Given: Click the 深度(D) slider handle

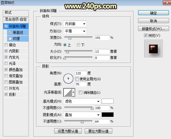Looking at the screenshot, I should pyautogui.click(x=70, y=38).
